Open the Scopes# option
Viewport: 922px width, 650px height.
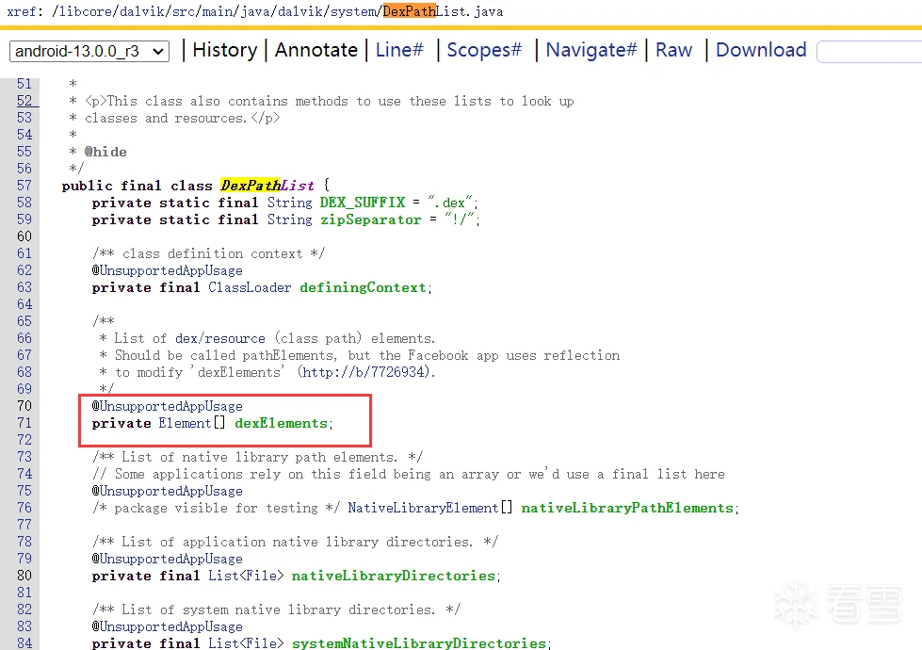click(484, 50)
